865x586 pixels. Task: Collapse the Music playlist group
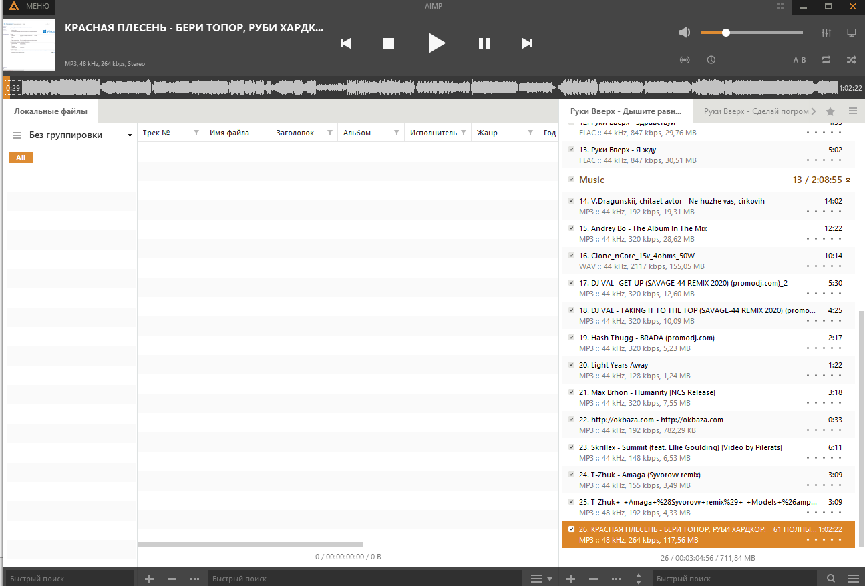848,180
